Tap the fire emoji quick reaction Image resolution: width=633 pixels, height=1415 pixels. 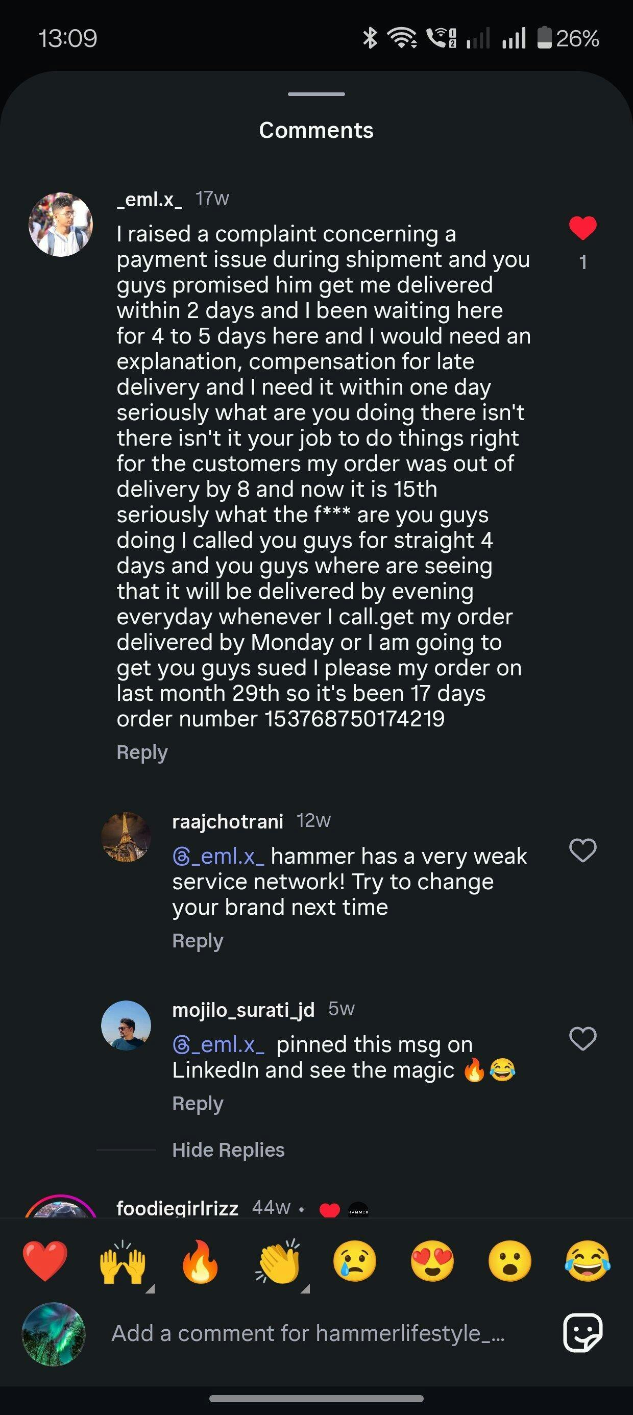click(201, 1261)
